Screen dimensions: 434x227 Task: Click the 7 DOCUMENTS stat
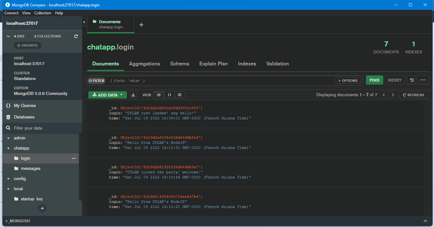coord(386,47)
